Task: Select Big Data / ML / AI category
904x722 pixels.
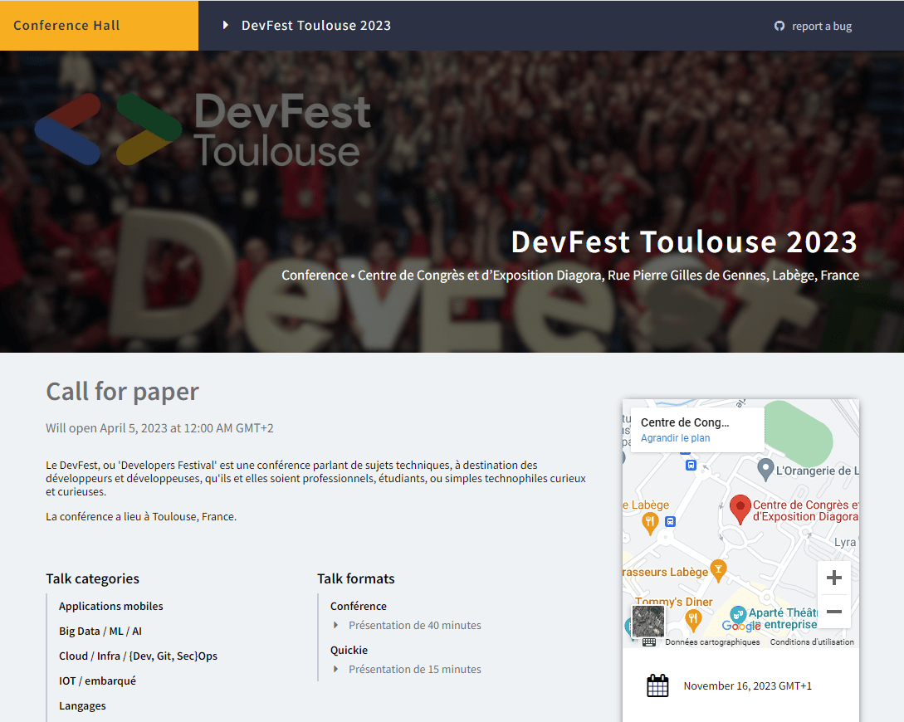Action: click(100, 631)
